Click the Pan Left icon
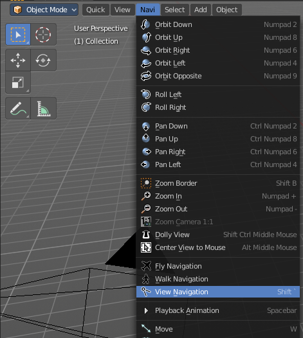Viewport: 303px width, 338px height. pos(146,165)
